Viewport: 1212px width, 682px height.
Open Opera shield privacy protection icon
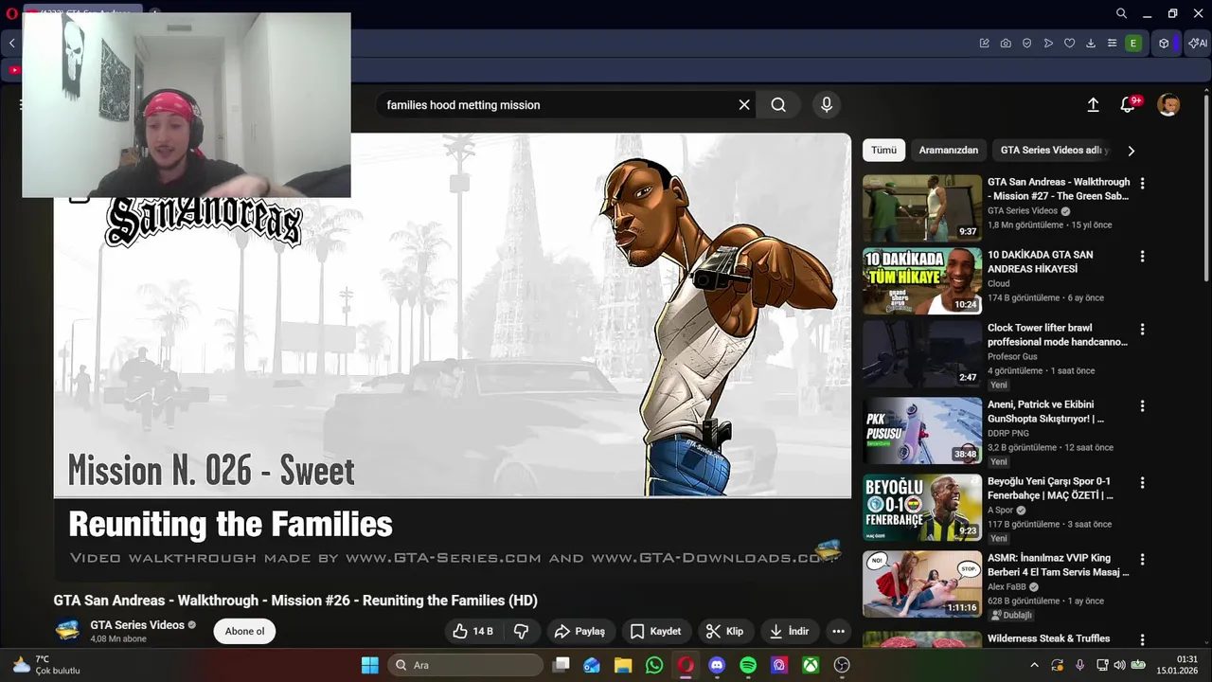[x=1026, y=44]
